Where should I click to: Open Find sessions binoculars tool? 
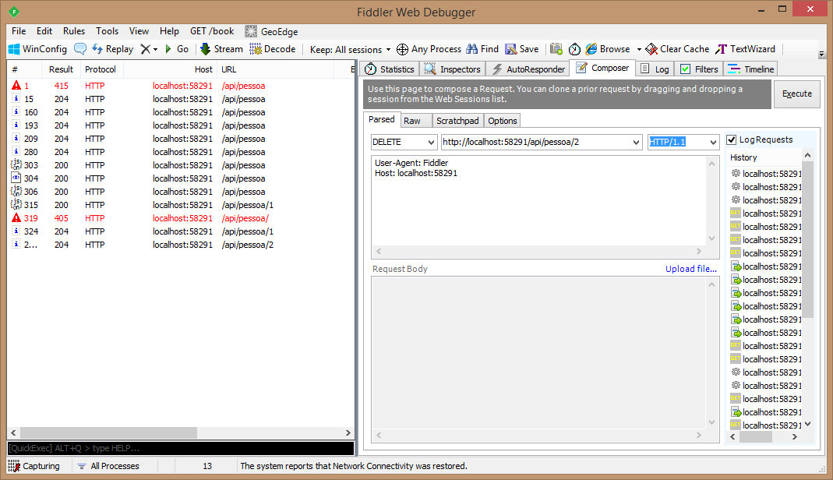[482, 49]
